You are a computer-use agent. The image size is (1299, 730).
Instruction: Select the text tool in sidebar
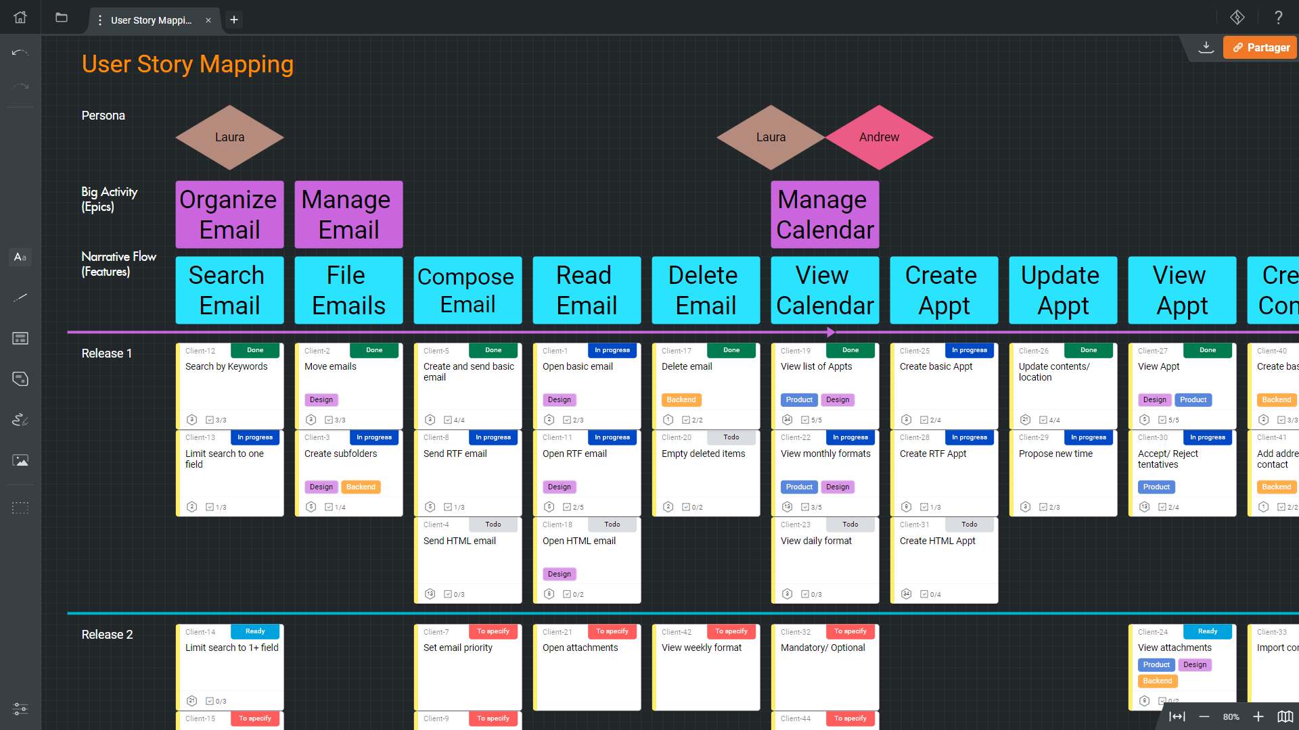coord(20,257)
